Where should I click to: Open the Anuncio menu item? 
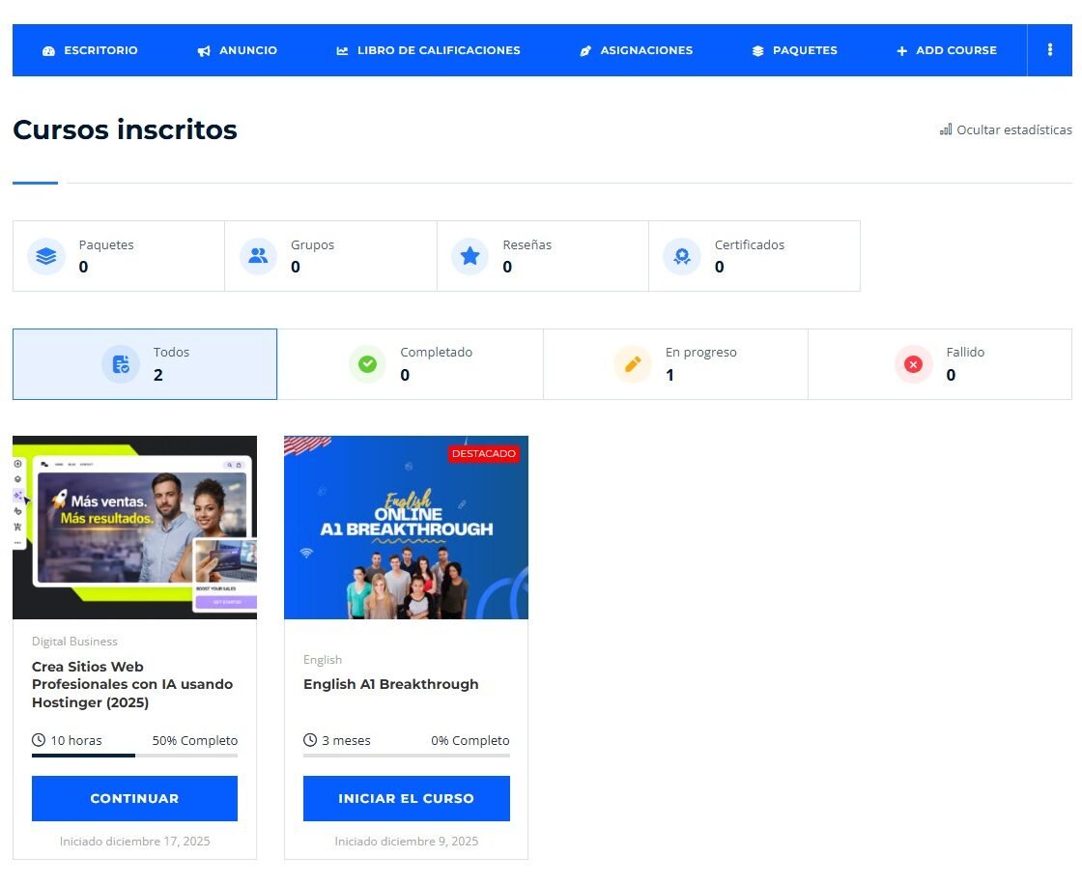tap(238, 50)
